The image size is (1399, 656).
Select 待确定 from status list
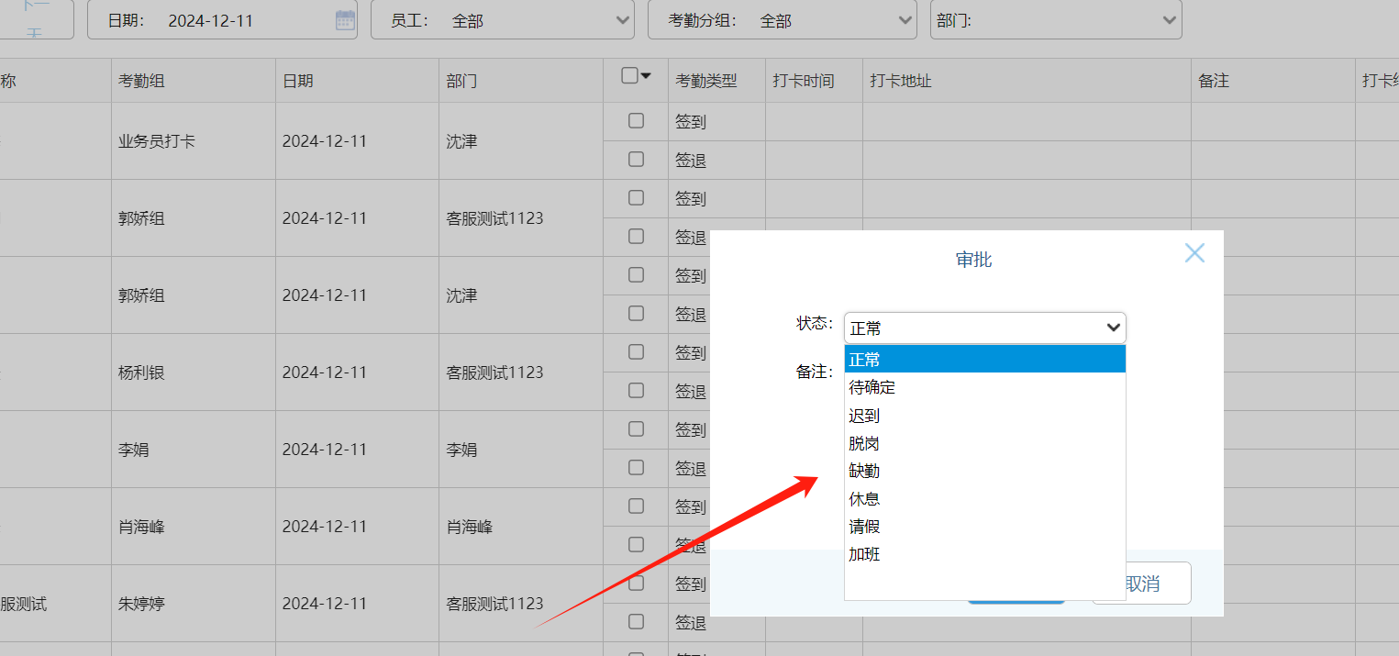point(872,387)
